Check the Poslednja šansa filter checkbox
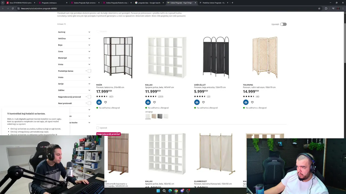Screen dimensions: 346x194 tap(89, 71)
